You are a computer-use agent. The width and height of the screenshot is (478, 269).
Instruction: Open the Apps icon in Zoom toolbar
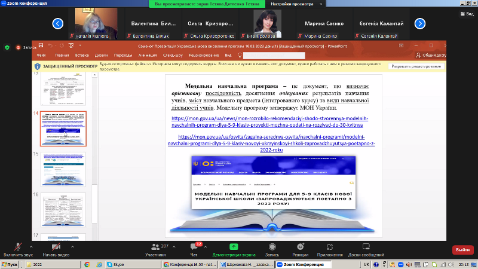click(330, 246)
